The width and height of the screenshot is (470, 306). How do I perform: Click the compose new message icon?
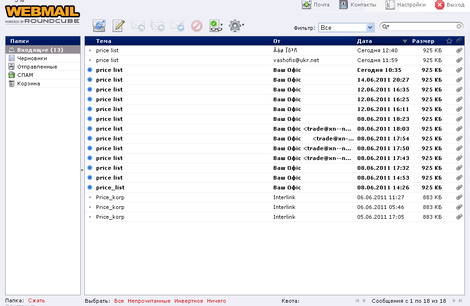click(x=118, y=26)
